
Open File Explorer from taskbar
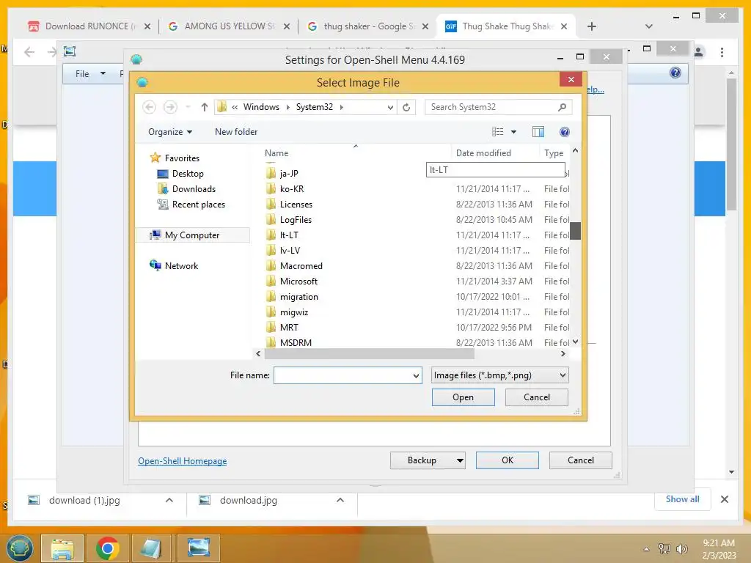click(62, 548)
